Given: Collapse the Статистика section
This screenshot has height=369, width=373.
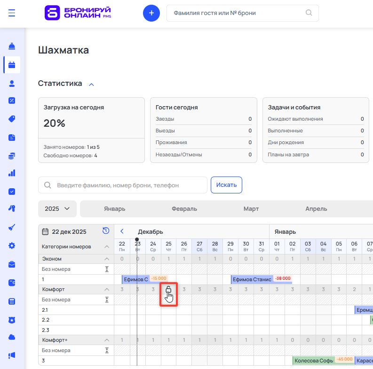Looking at the screenshot, I should coord(92,84).
